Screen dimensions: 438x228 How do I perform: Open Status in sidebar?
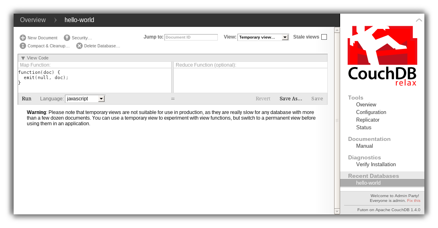[364, 127]
